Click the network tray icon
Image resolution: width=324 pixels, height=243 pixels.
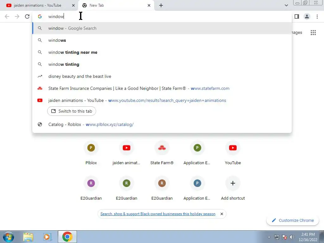click(277, 237)
